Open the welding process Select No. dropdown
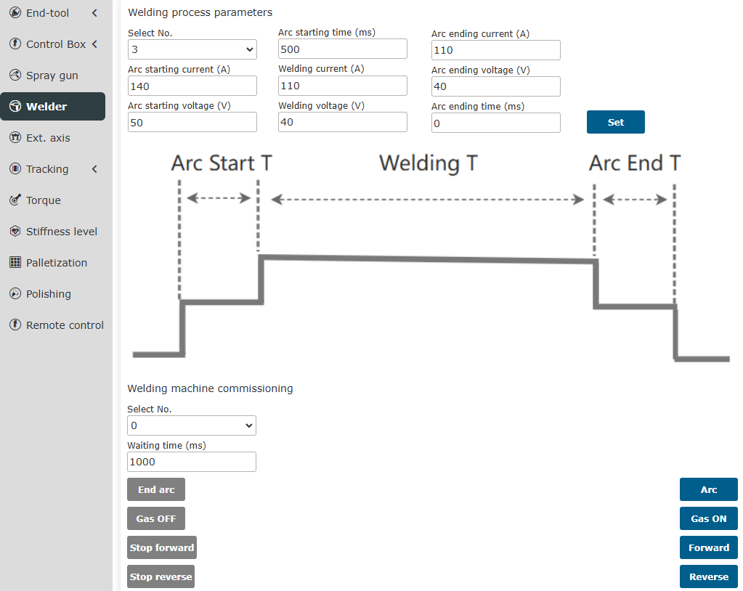Screen dimensions: 743x591 tap(192, 49)
